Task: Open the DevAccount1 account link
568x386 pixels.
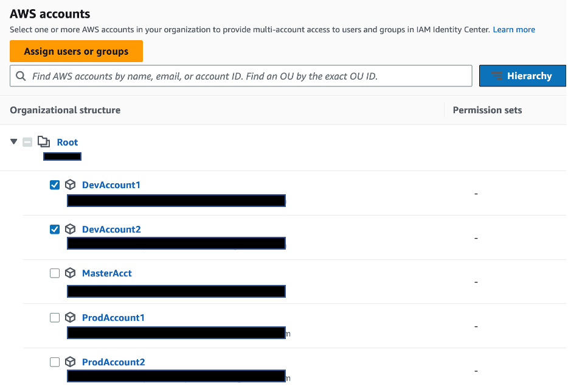Action: [111, 185]
